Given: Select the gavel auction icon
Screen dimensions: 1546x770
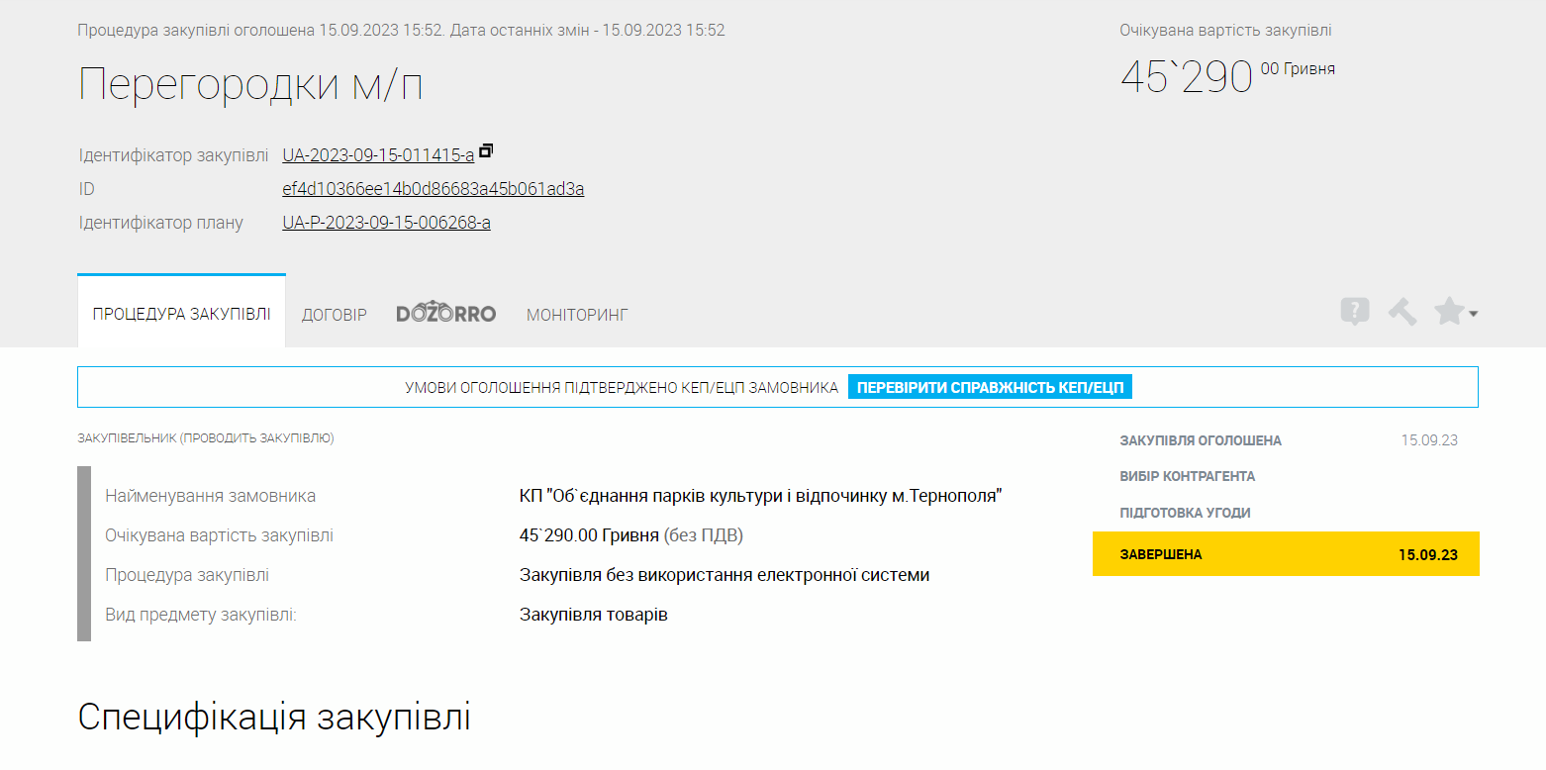Looking at the screenshot, I should click(x=1401, y=312).
